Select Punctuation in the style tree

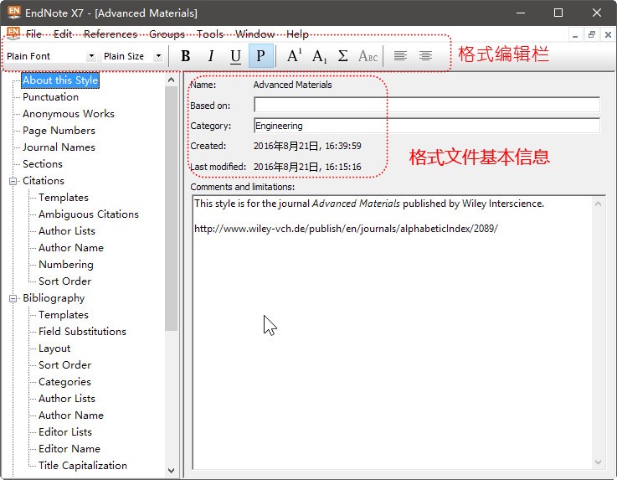point(50,97)
